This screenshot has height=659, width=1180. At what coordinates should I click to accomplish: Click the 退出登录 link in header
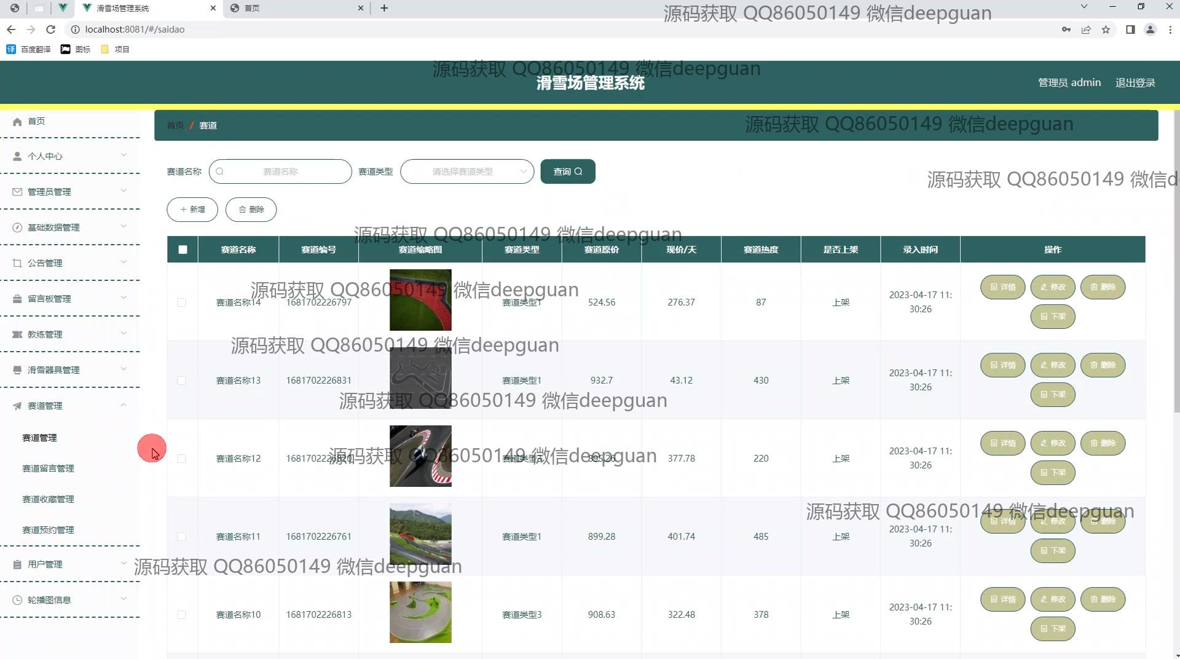tap(1135, 82)
